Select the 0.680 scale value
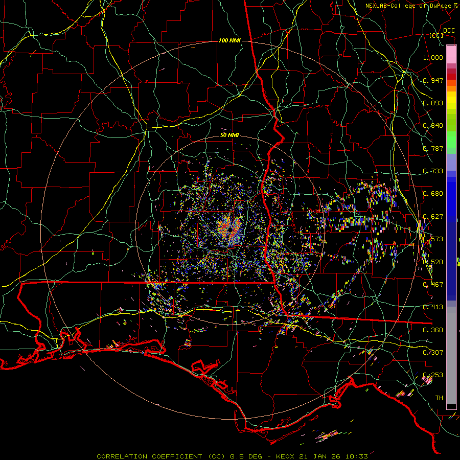460x460 pixels. [x=433, y=194]
